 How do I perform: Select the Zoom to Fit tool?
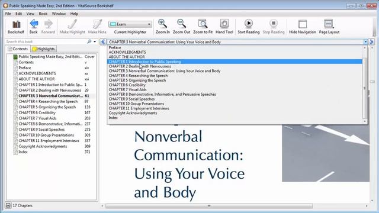(203, 27)
